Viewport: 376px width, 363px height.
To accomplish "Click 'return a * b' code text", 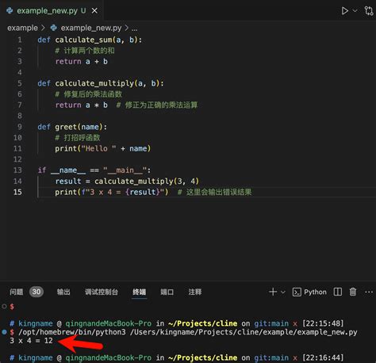I will point(82,105).
